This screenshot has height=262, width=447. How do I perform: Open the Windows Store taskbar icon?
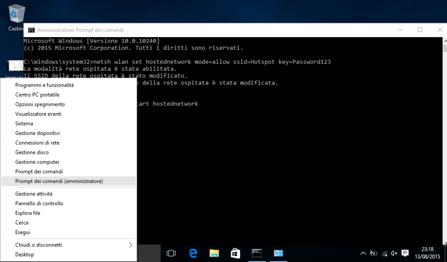235,253
